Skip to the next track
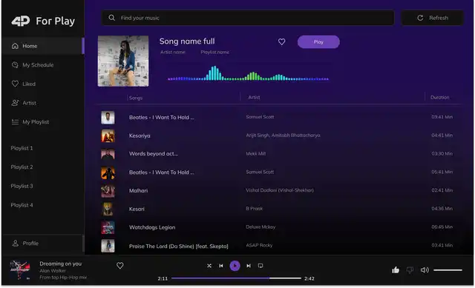The width and height of the screenshot is (475, 288). 249,266
